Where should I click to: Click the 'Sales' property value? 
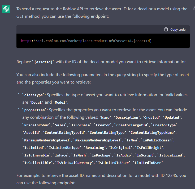60,125
